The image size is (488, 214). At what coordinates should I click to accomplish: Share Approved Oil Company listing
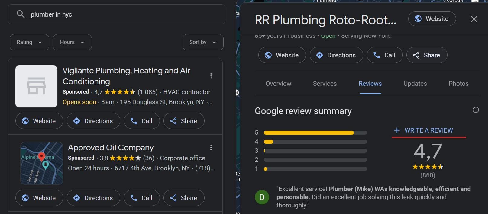pos(184,198)
